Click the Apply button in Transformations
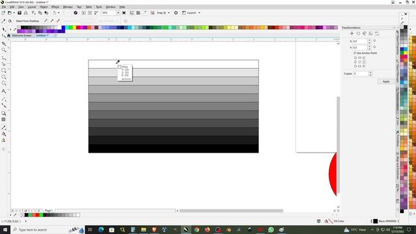This screenshot has width=416, height=234. point(386,81)
